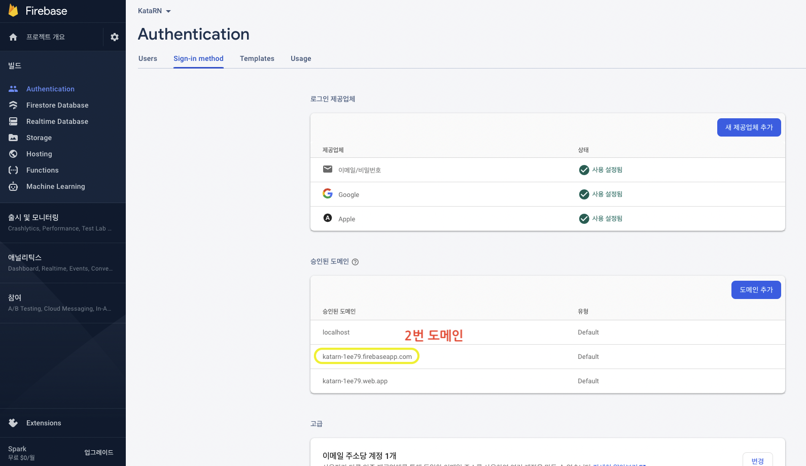The image size is (806, 466).
Task: Click the Authentication people icon
Action: pyautogui.click(x=13, y=89)
